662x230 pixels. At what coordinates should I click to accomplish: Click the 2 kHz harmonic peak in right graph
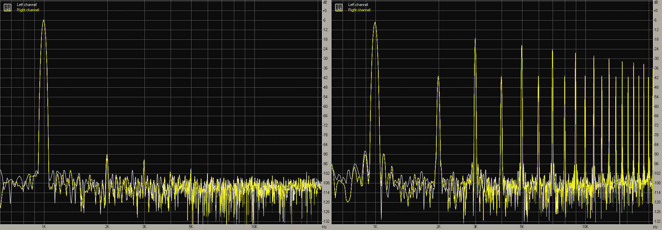click(x=438, y=77)
